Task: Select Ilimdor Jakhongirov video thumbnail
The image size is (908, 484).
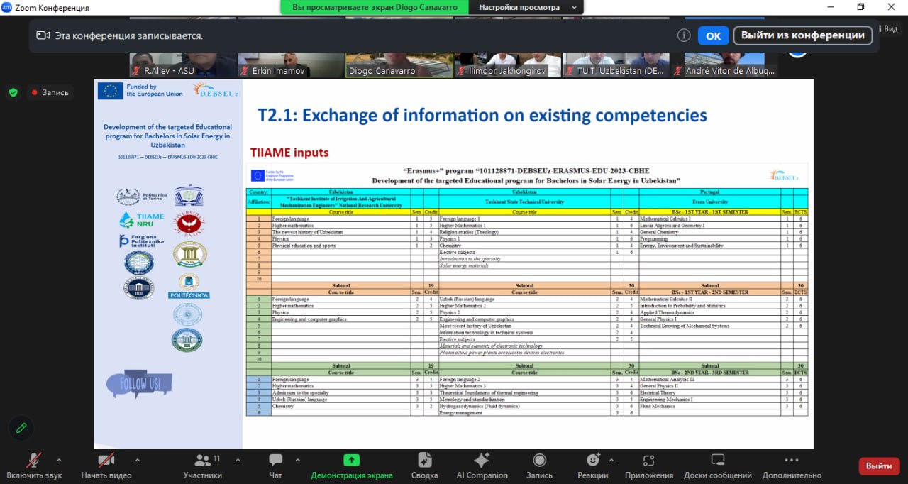Action: point(507,65)
